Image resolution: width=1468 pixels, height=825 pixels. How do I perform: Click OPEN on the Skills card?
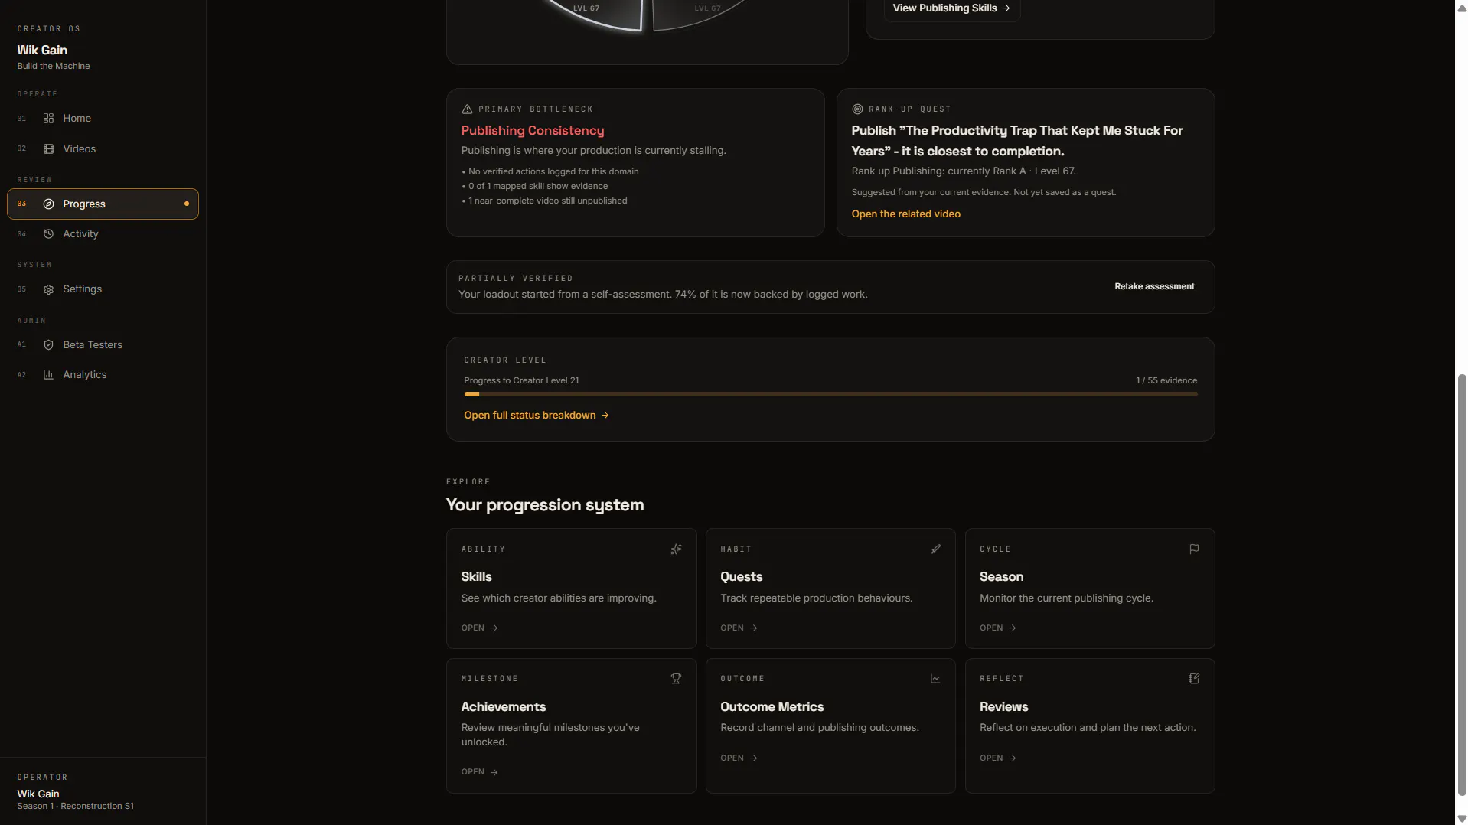point(480,628)
